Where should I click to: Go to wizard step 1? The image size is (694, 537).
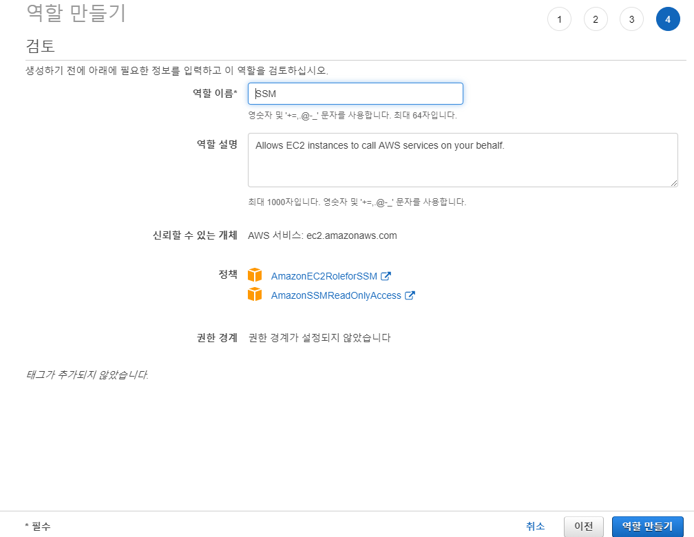click(x=560, y=19)
